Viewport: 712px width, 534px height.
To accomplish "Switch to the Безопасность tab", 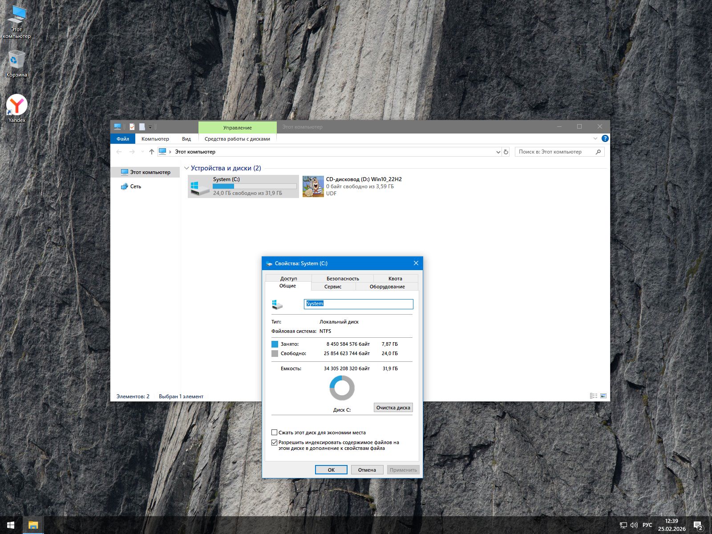I will (x=342, y=279).
